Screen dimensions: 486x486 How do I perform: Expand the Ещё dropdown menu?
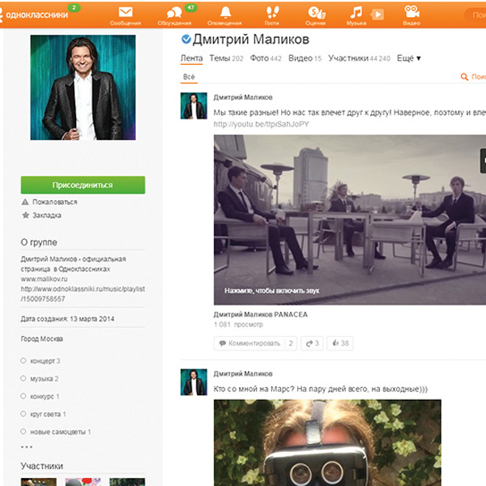408,58
